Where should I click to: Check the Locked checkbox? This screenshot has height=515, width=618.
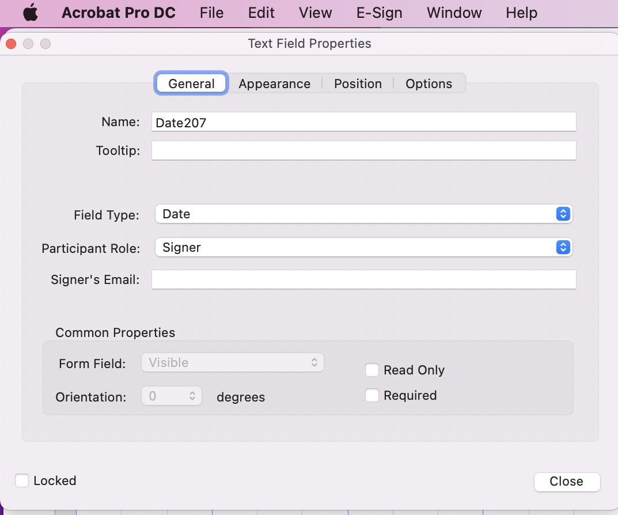click(22, 480)
